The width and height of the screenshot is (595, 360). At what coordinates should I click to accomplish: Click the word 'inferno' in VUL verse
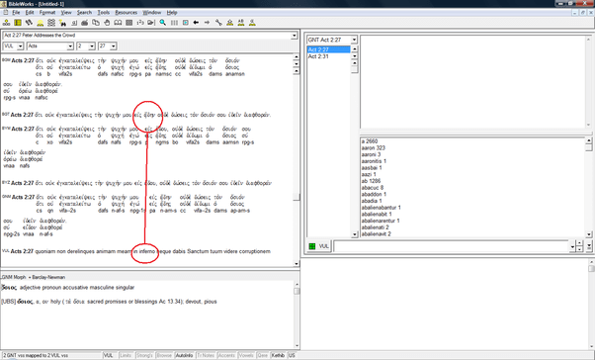(147, 251)
